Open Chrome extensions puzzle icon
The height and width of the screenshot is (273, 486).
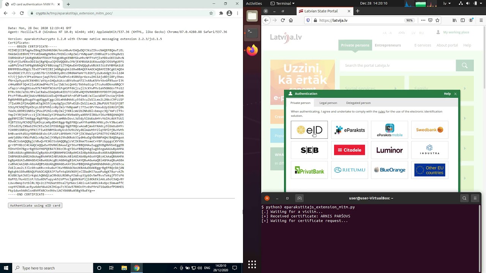tap(221, 13)
